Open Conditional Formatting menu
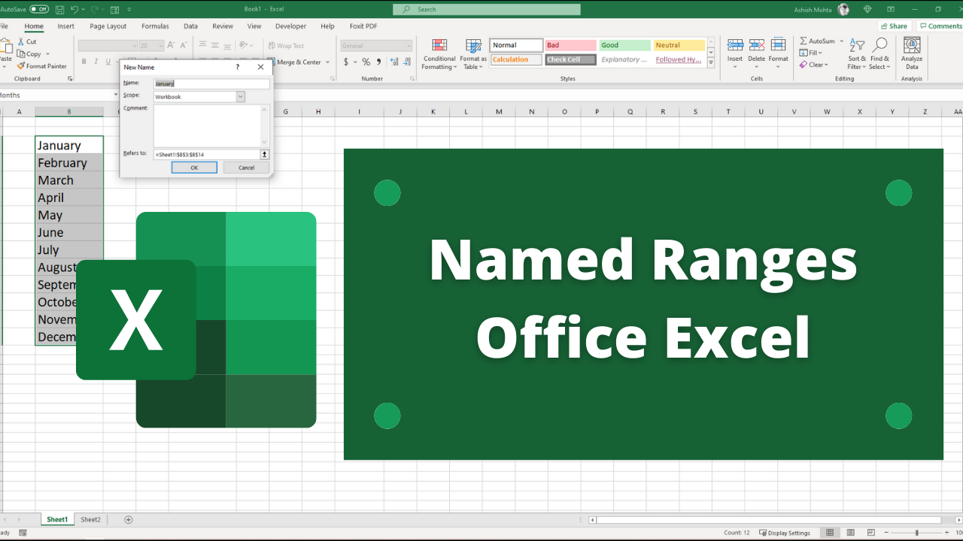The width and height of the screenshot is (963, 541). (x=439, y=54)
